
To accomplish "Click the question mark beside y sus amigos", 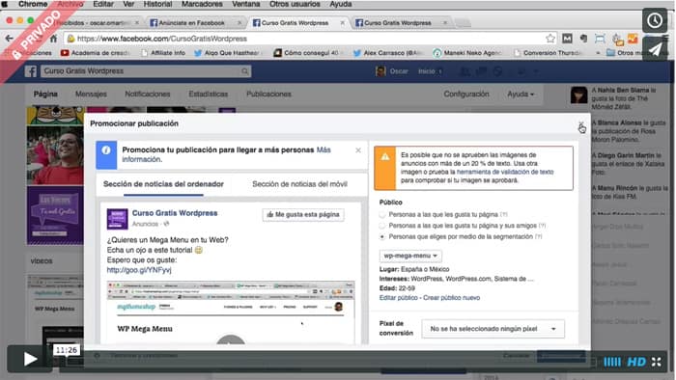I will pyautogui.click(x=543, y=226).
